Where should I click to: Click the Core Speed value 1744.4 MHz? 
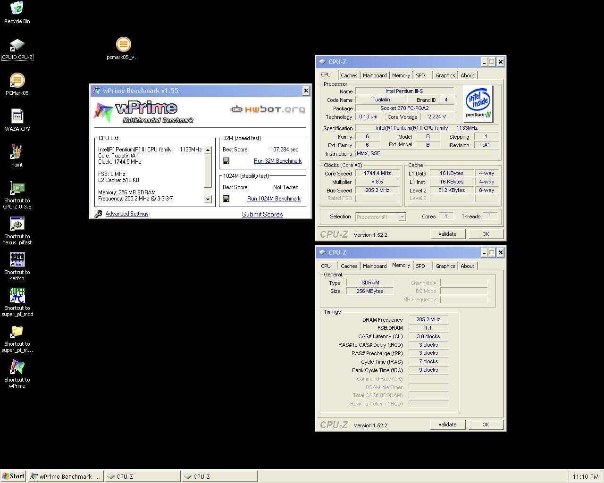377,173
